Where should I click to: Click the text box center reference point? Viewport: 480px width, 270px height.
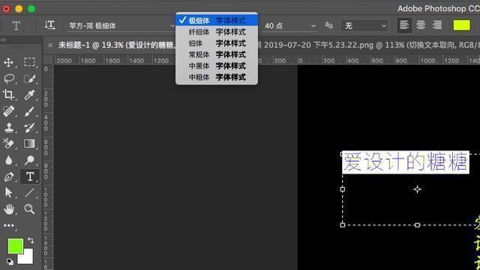coord(417,189)
